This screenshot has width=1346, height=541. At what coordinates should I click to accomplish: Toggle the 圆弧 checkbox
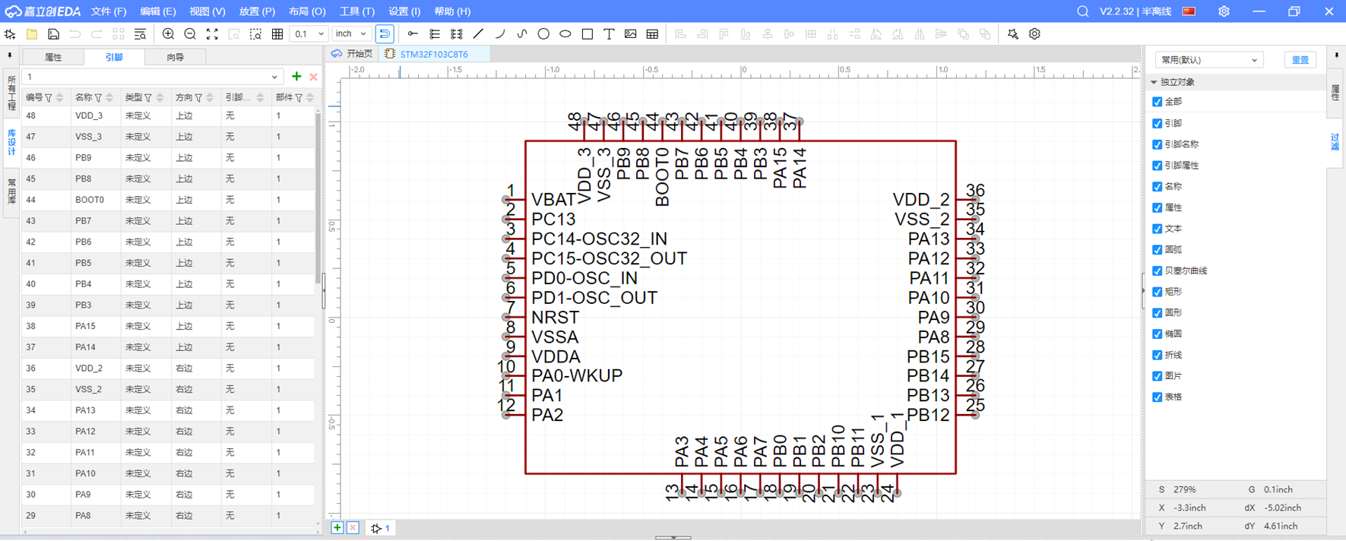point(1157,250)
